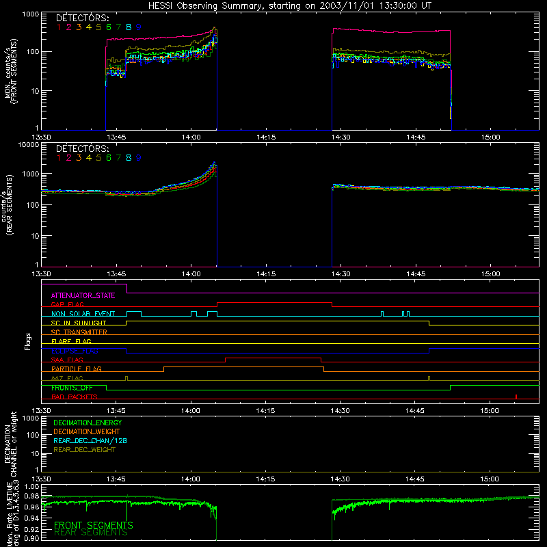Click the 14:45 tick label under the Flags panel
The image size is (547, 547).
[x=415, y=411]
